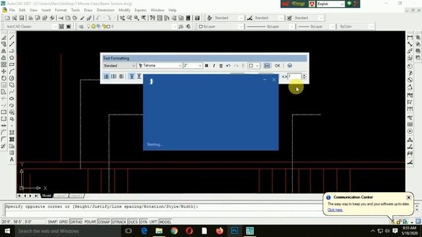Open the Format menu
Screen dimensions: 422x237
[61, 10]
